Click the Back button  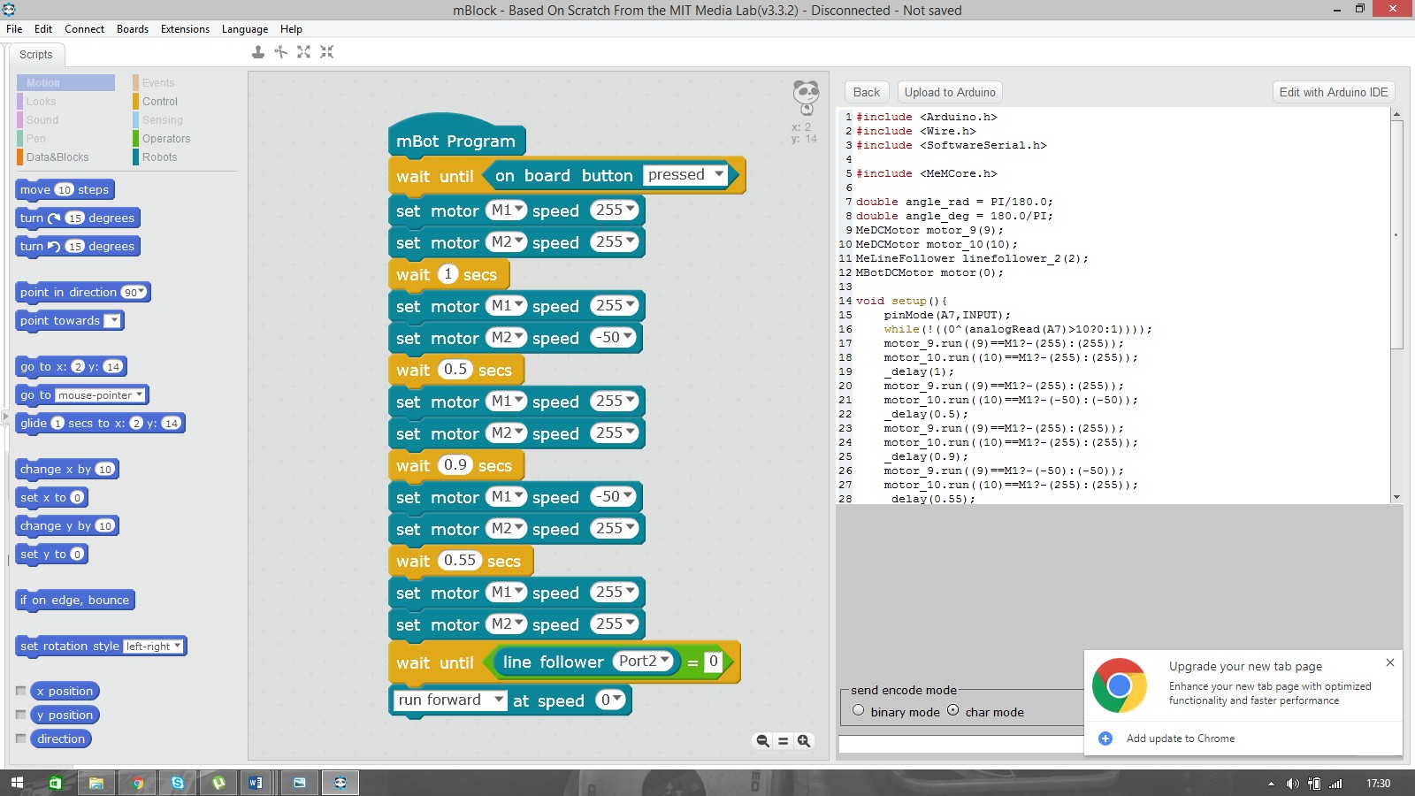point(867,92)
